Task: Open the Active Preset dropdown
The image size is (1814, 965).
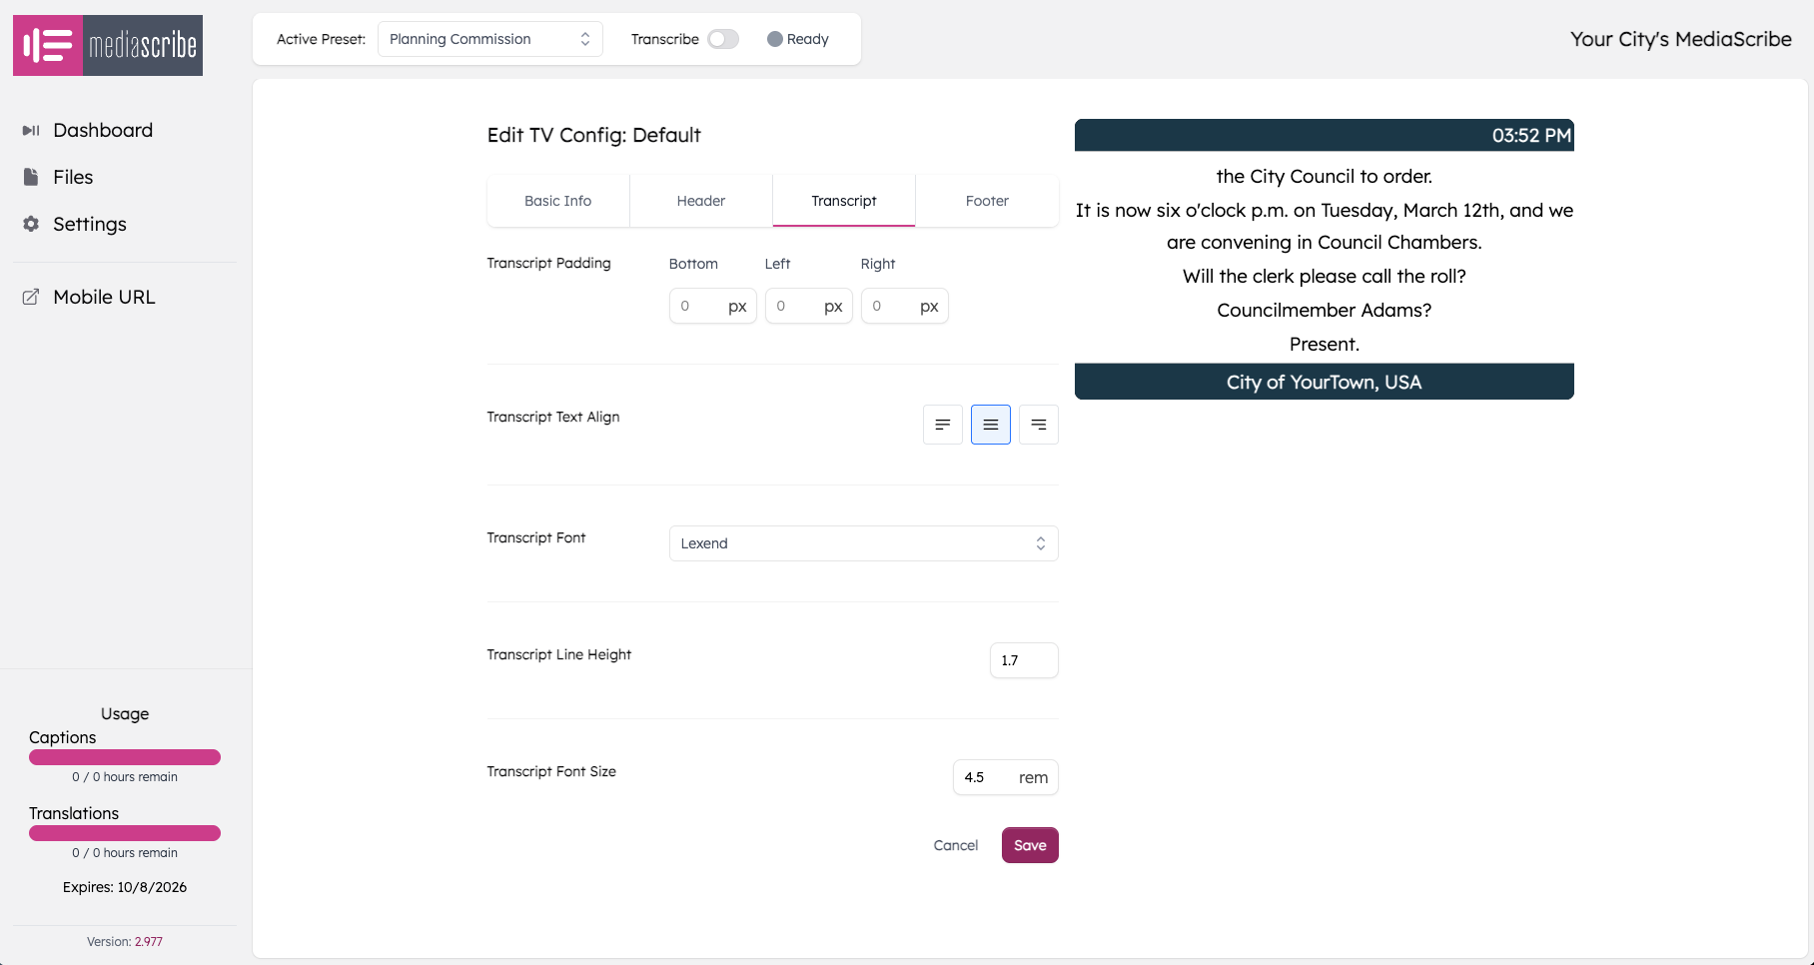Action: tap(489, 39)
